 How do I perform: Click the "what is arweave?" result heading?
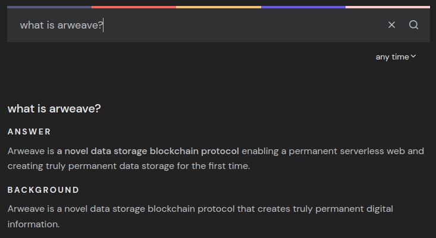tap(54, 109)
